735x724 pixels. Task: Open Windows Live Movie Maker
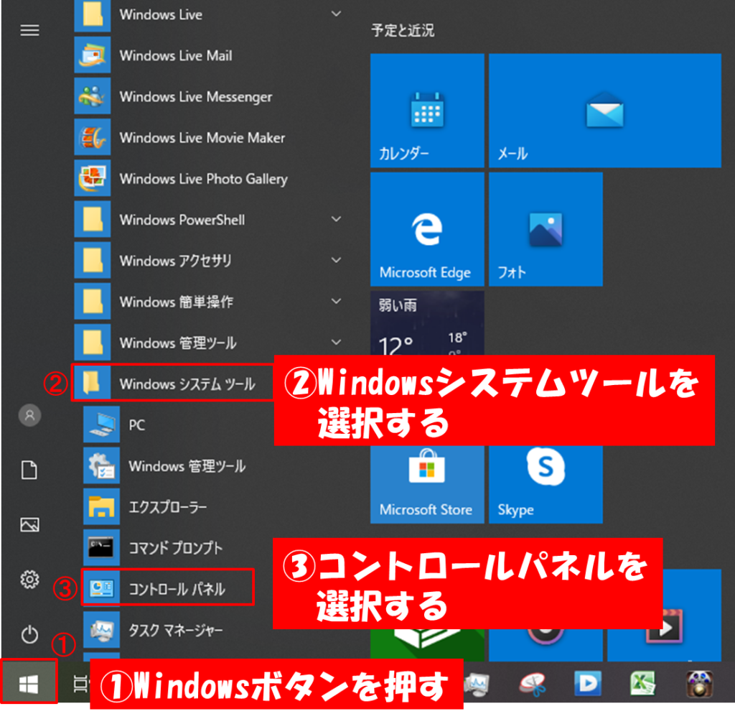coord(210,137)
